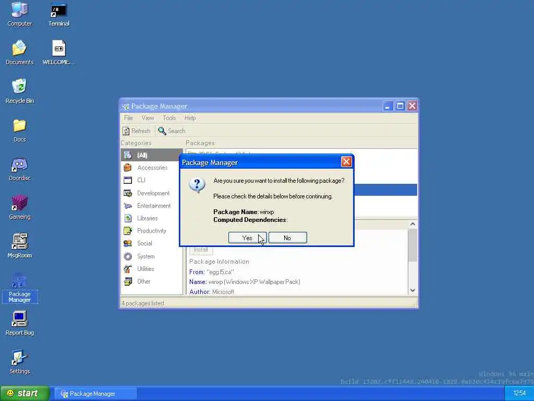Open the Documents desktop icon
The image size is (534, 401).
click(19, 53)
